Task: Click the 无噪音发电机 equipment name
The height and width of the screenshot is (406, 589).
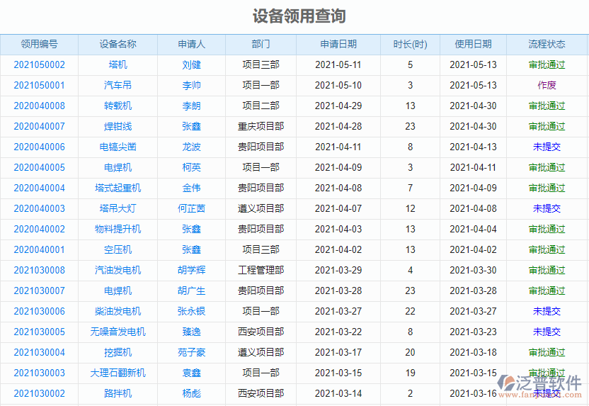Action: pyautogui.click(x=118, y=332)
